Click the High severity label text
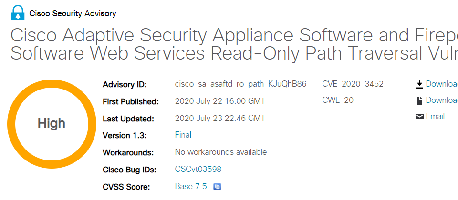 pos(52,124)
